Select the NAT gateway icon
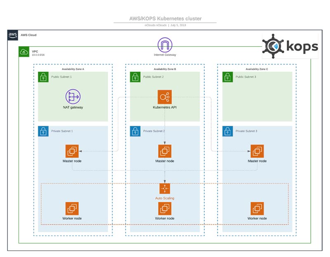The image size is (330, 257). point(73,97)
